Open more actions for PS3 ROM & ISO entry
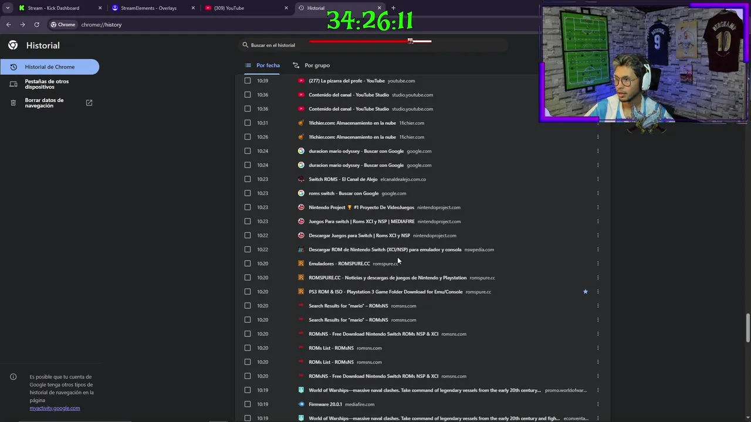 [x=598, y=292]
